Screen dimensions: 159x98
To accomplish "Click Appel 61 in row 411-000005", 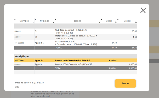I will (39, 43).
